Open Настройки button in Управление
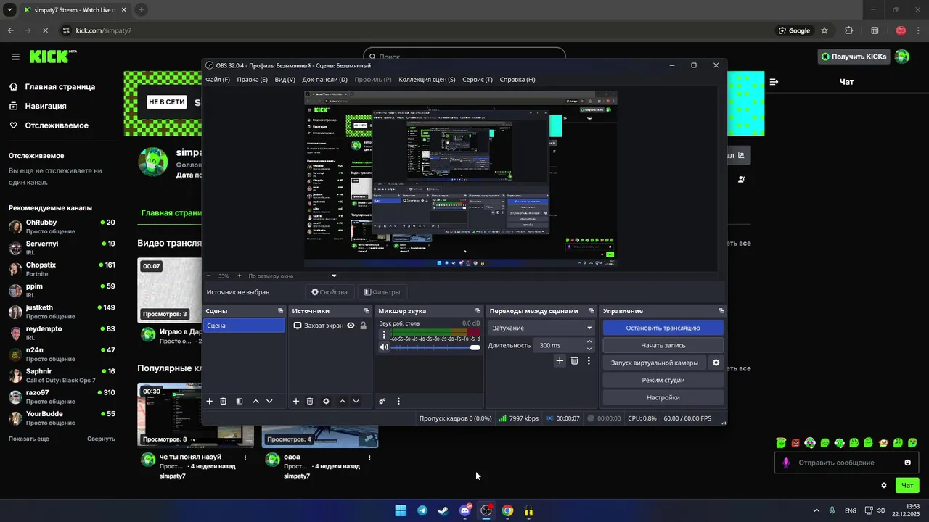Screen dimensions: 929x522 [663, 397]
